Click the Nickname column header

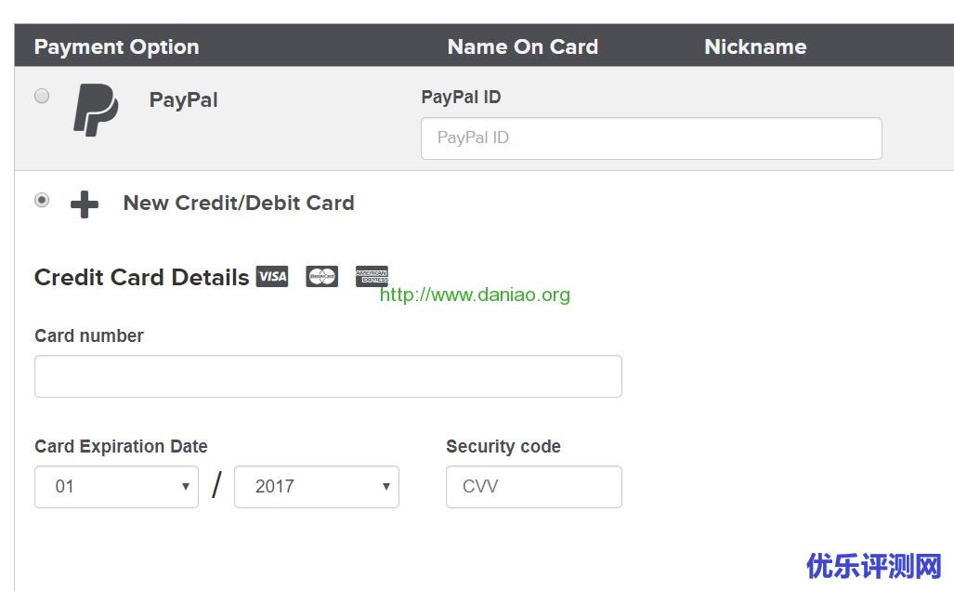(755, 46)
